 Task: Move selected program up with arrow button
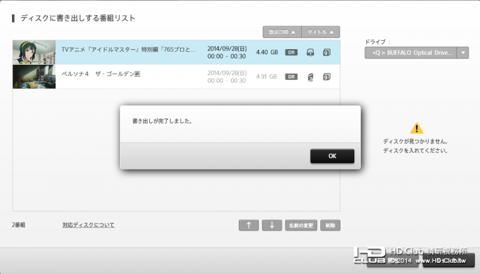click(x=248, y=225)
